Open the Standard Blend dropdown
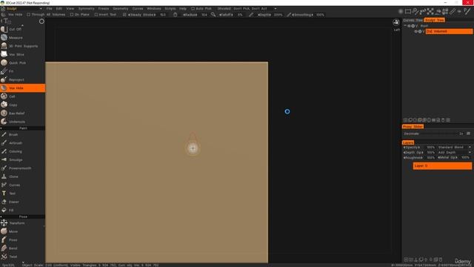The image size is (474, 267). [x=454, y=148]
